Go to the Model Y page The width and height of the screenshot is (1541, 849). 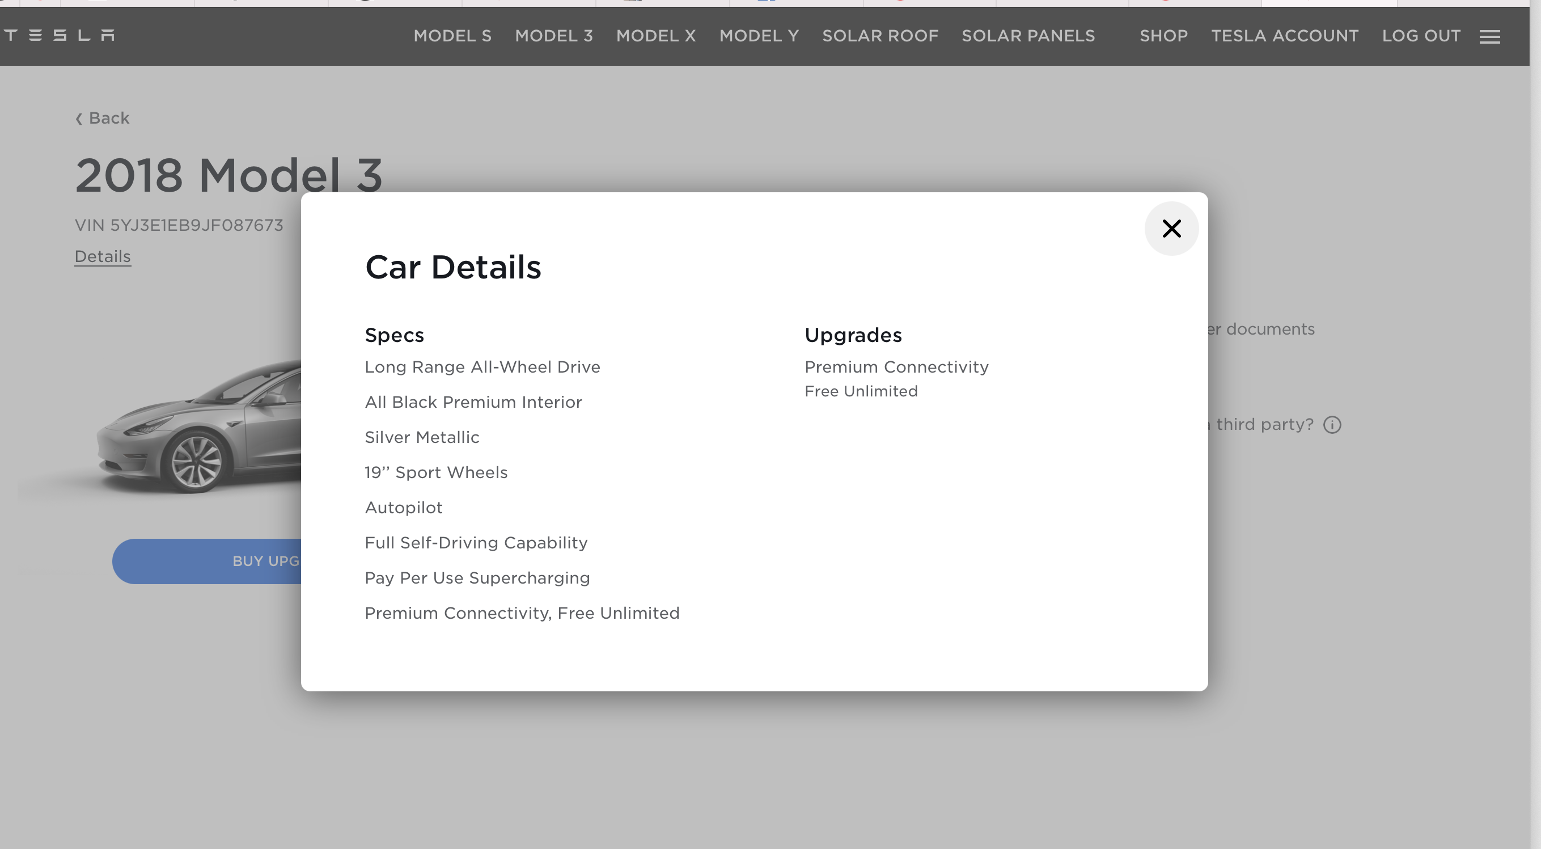[x=759, y=36]
